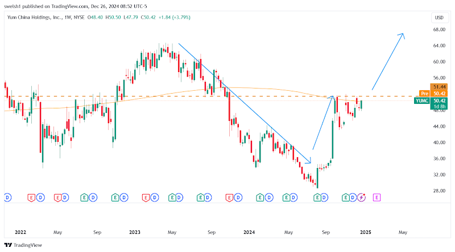Click the red E earnings marker nearest the 2024 label
The width and height of the screenshot is (455, 252).
[229, 198]
